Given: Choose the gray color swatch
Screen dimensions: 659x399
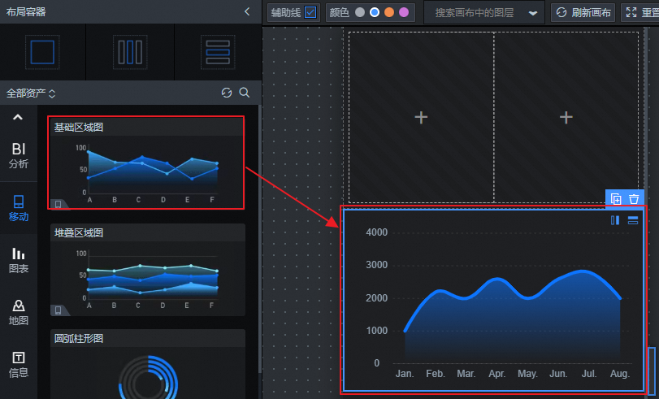Looking at the screenshot, I should tap(360, 12).
